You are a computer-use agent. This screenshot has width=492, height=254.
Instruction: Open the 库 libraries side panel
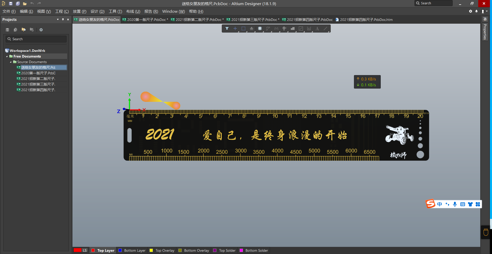(485, 19)
